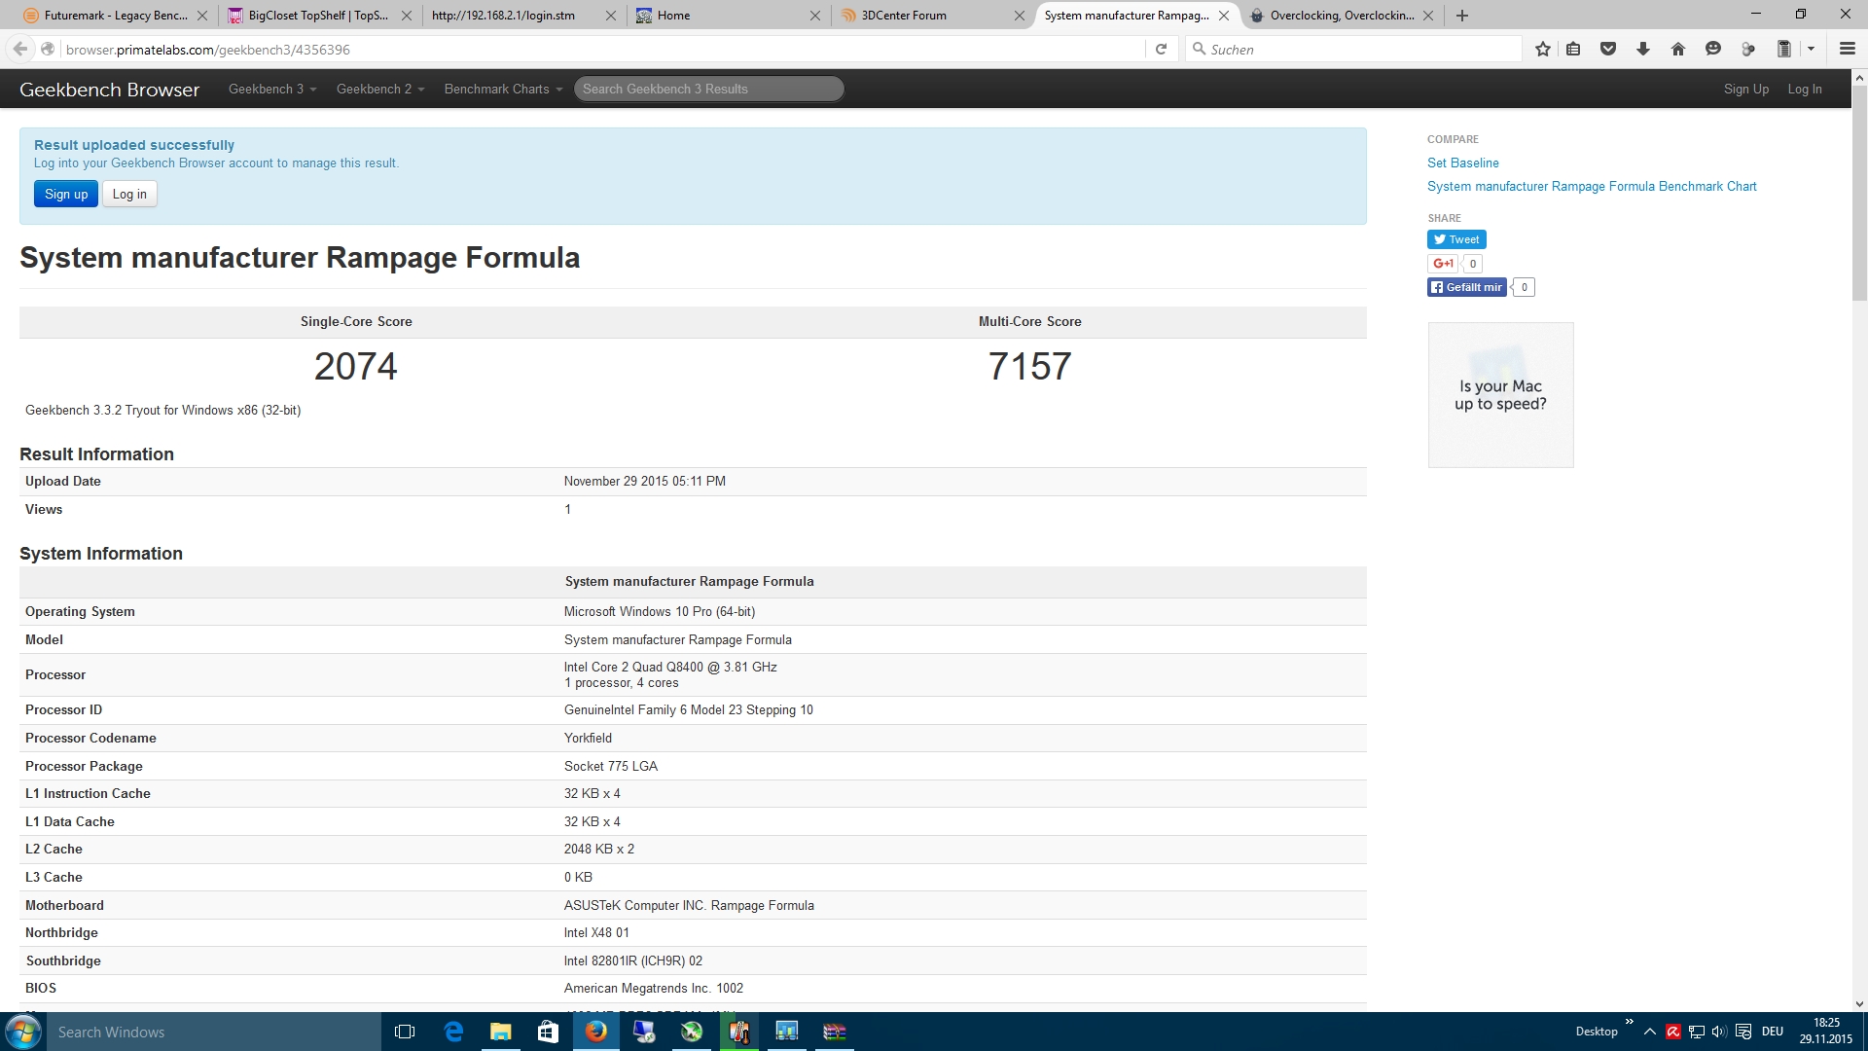Click the browser URL address bar
This screenshot has width=1868, height=1051.
(603, 49)
